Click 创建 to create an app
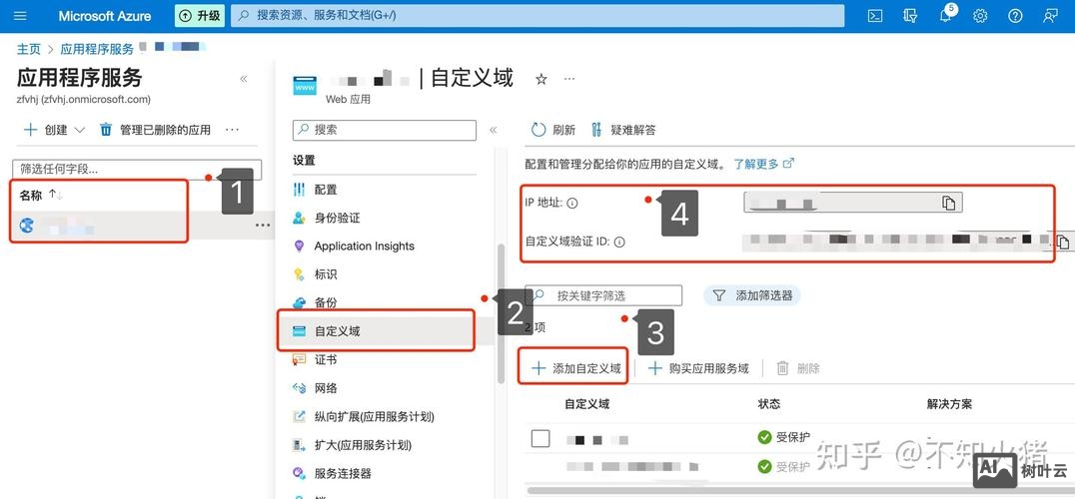Screen dimensions: 1075x499 tap(47, 130)
